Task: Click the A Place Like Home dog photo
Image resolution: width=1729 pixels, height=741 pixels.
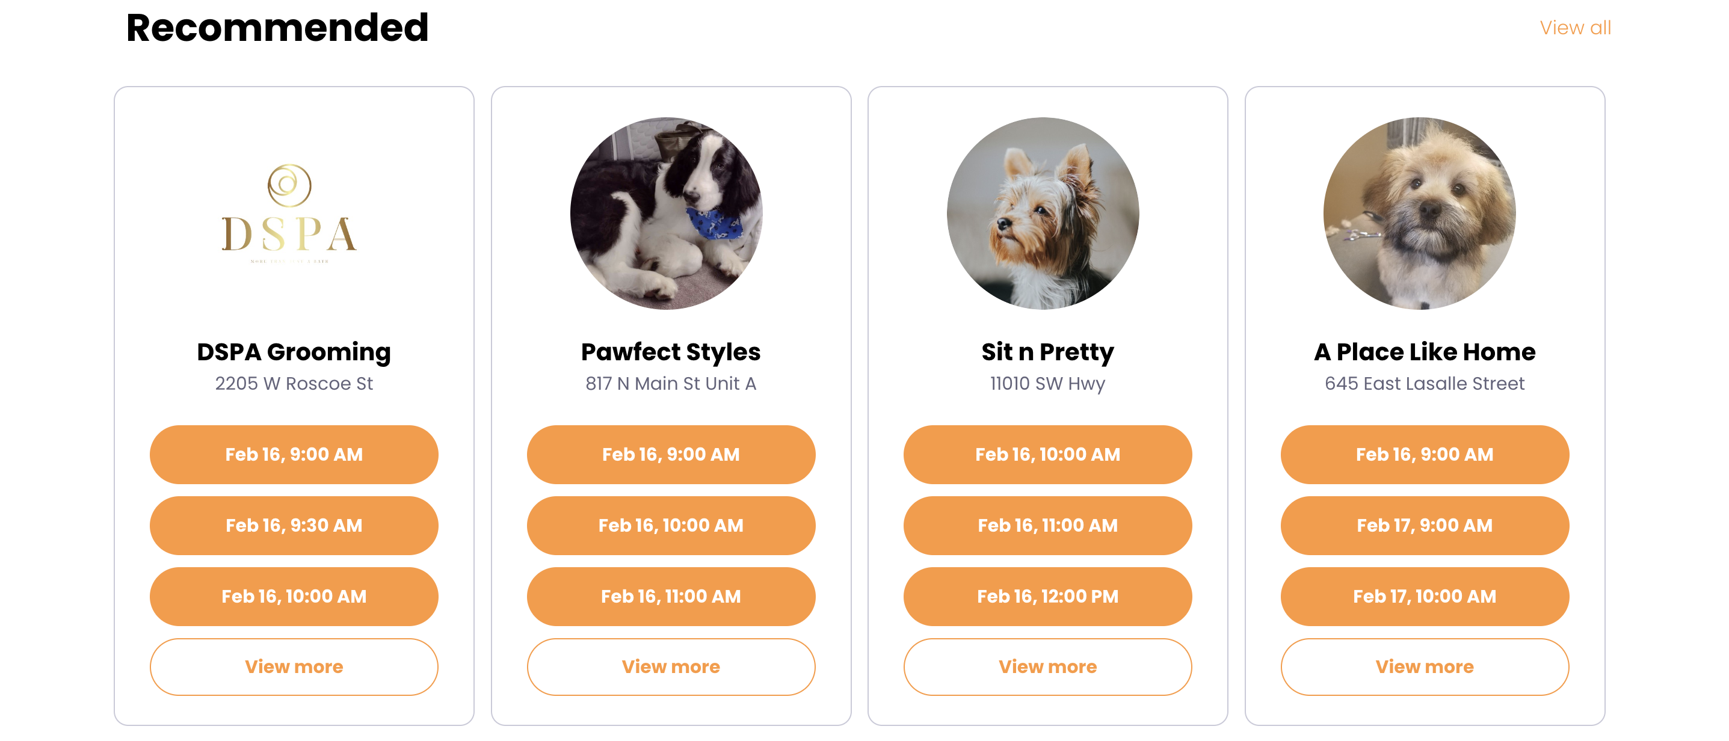Action: (1419, 214)
